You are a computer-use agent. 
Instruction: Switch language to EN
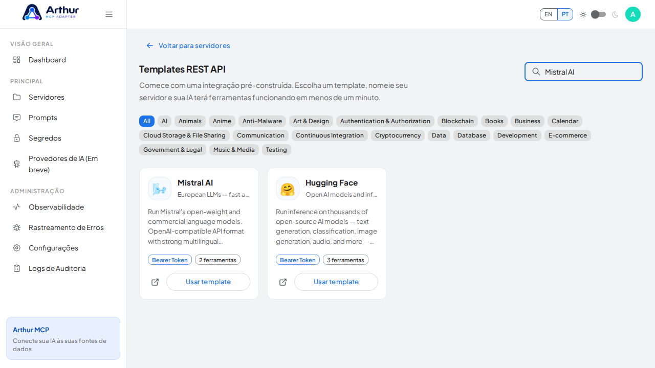pos(549,14)
